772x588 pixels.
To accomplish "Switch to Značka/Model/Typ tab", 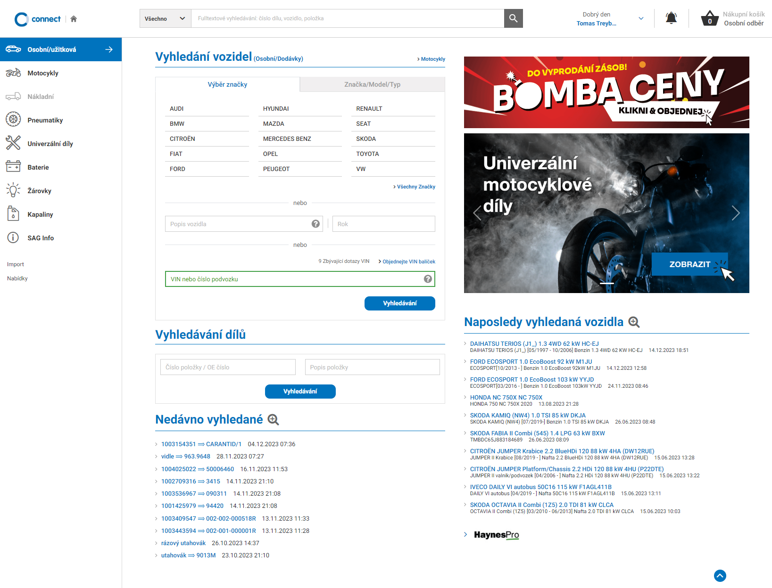I will point(372,84).
